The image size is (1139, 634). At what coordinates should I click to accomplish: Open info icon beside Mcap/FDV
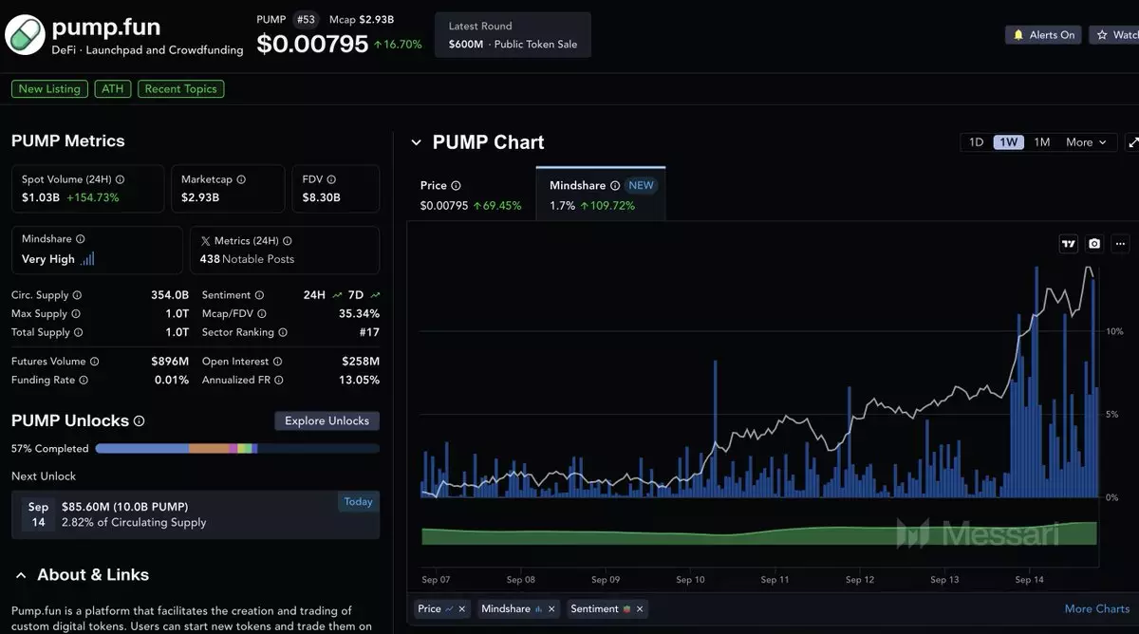point(262,314)
